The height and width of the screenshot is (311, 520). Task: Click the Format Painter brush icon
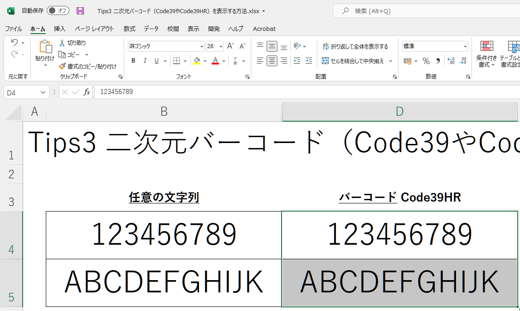62,66
